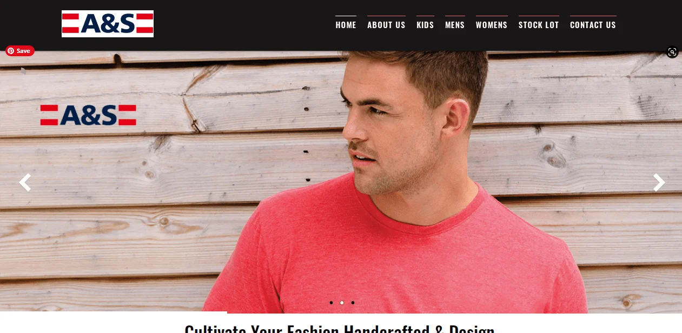Click the small gray cursor mark below Save
The image size is (682, 333).
pyautogui.click(x=23, y=70)
